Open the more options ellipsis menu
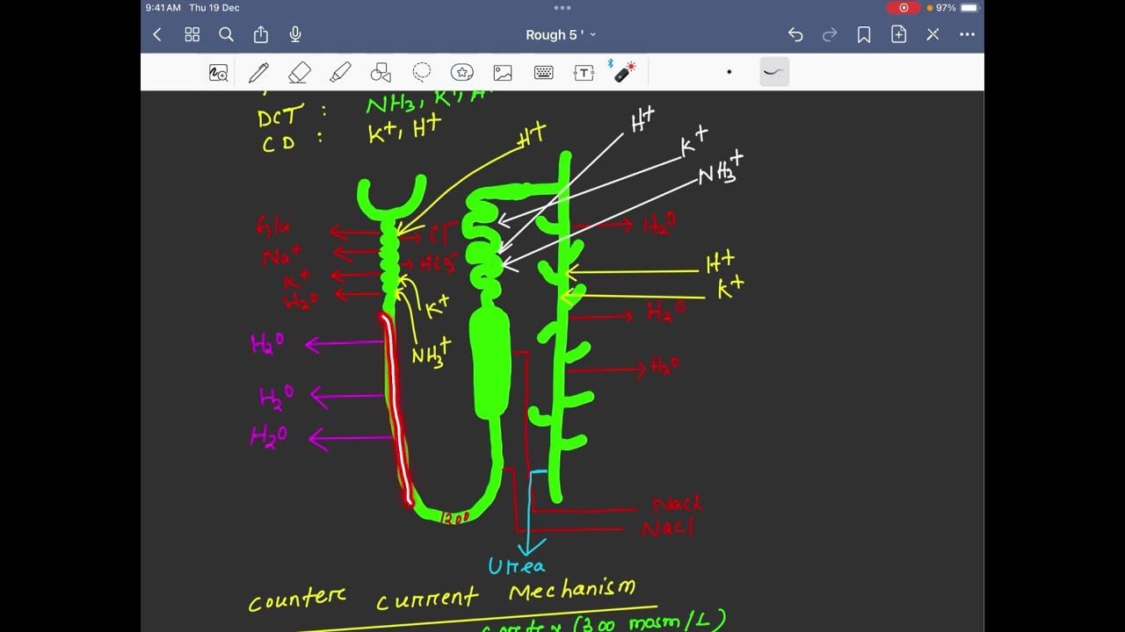The image size is (1125, 632). click(967, 34)
